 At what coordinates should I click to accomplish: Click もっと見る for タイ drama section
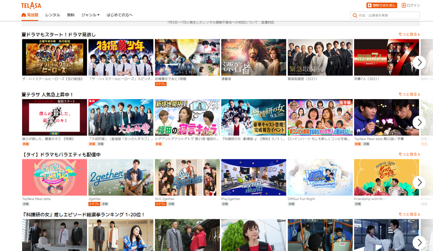[x=409, y=154]
